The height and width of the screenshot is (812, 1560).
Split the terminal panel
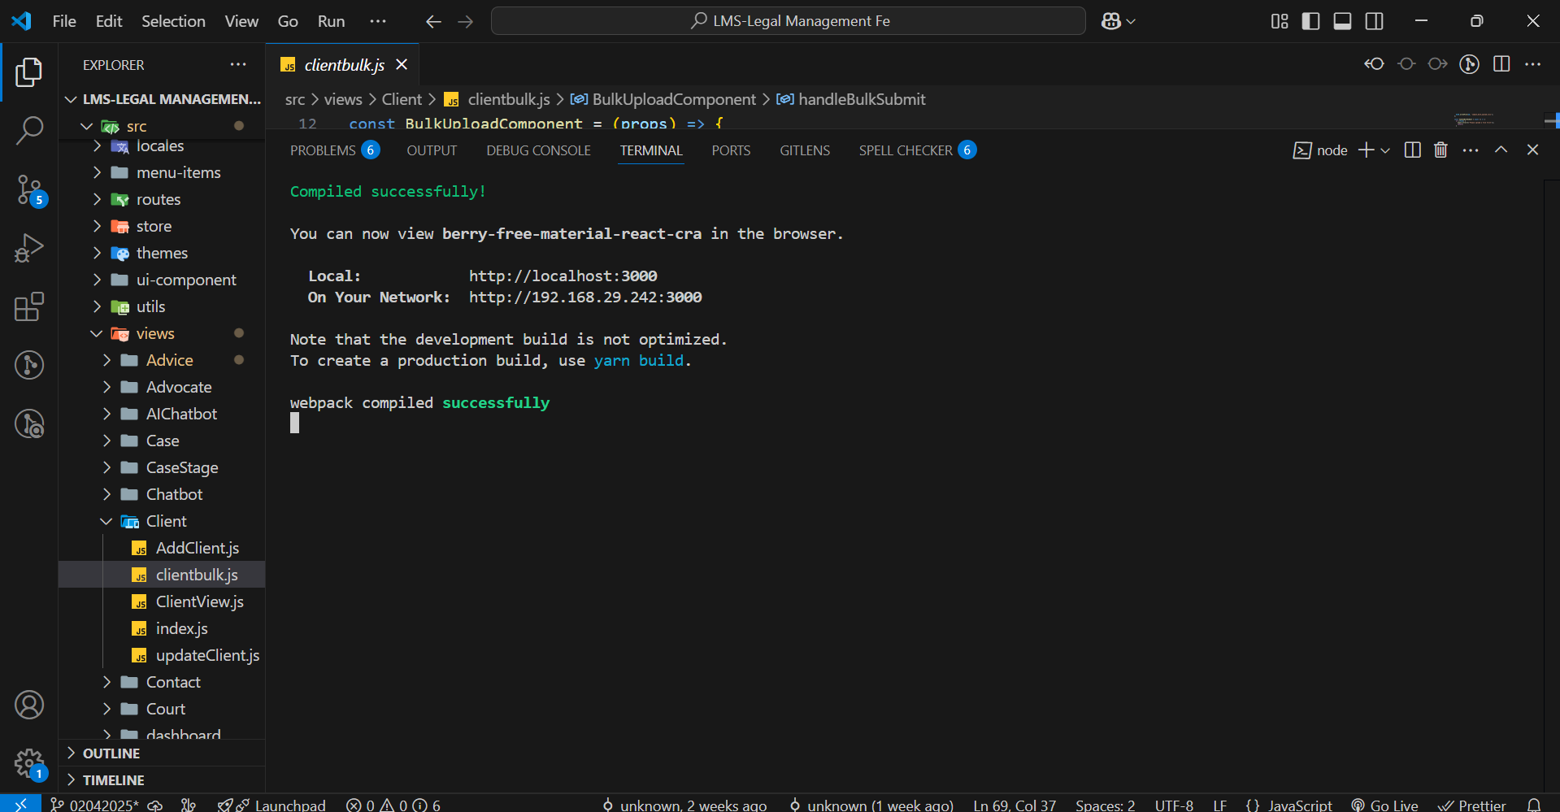coord(1412,150)
